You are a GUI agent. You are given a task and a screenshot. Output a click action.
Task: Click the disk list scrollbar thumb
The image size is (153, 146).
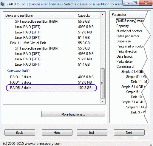103,83
